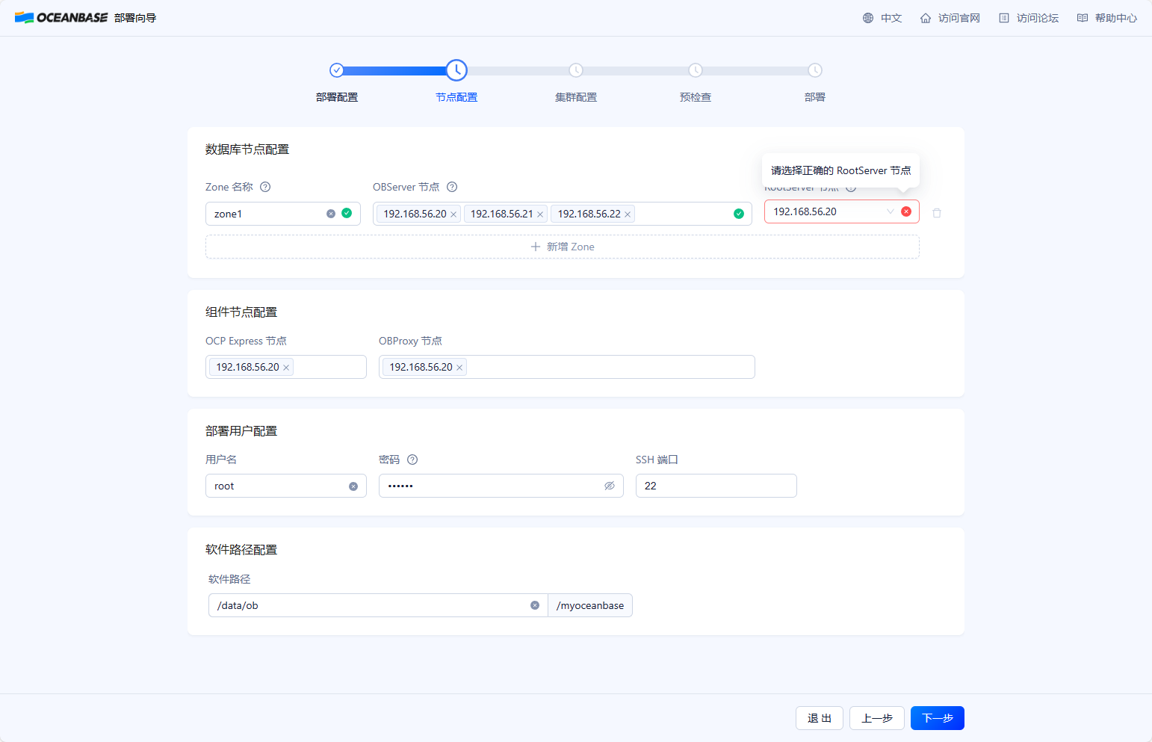Click the completed 部署配置 step circle
This screenshot has height=742, width=1152.
coord(337,70)
